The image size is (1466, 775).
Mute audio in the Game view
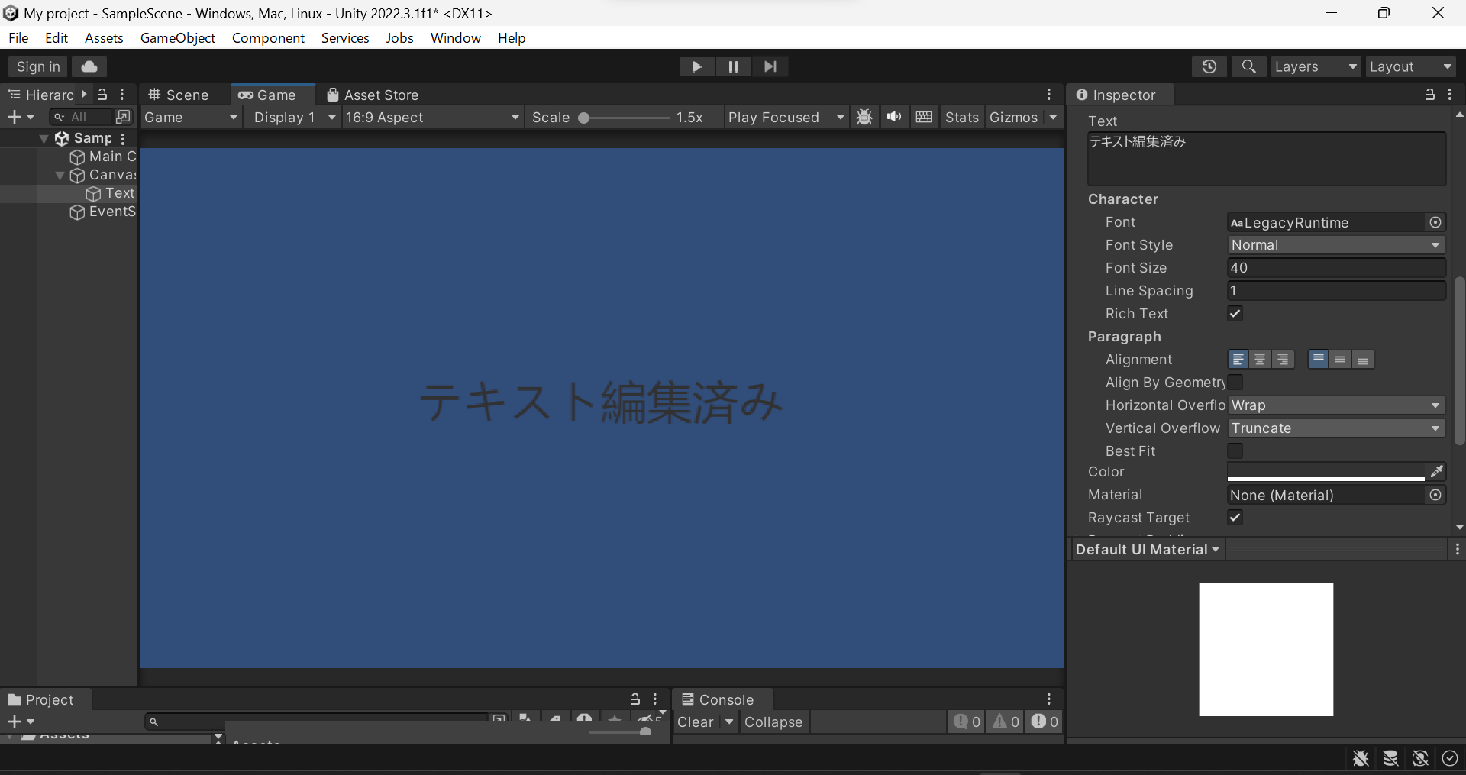click(894, 117)
